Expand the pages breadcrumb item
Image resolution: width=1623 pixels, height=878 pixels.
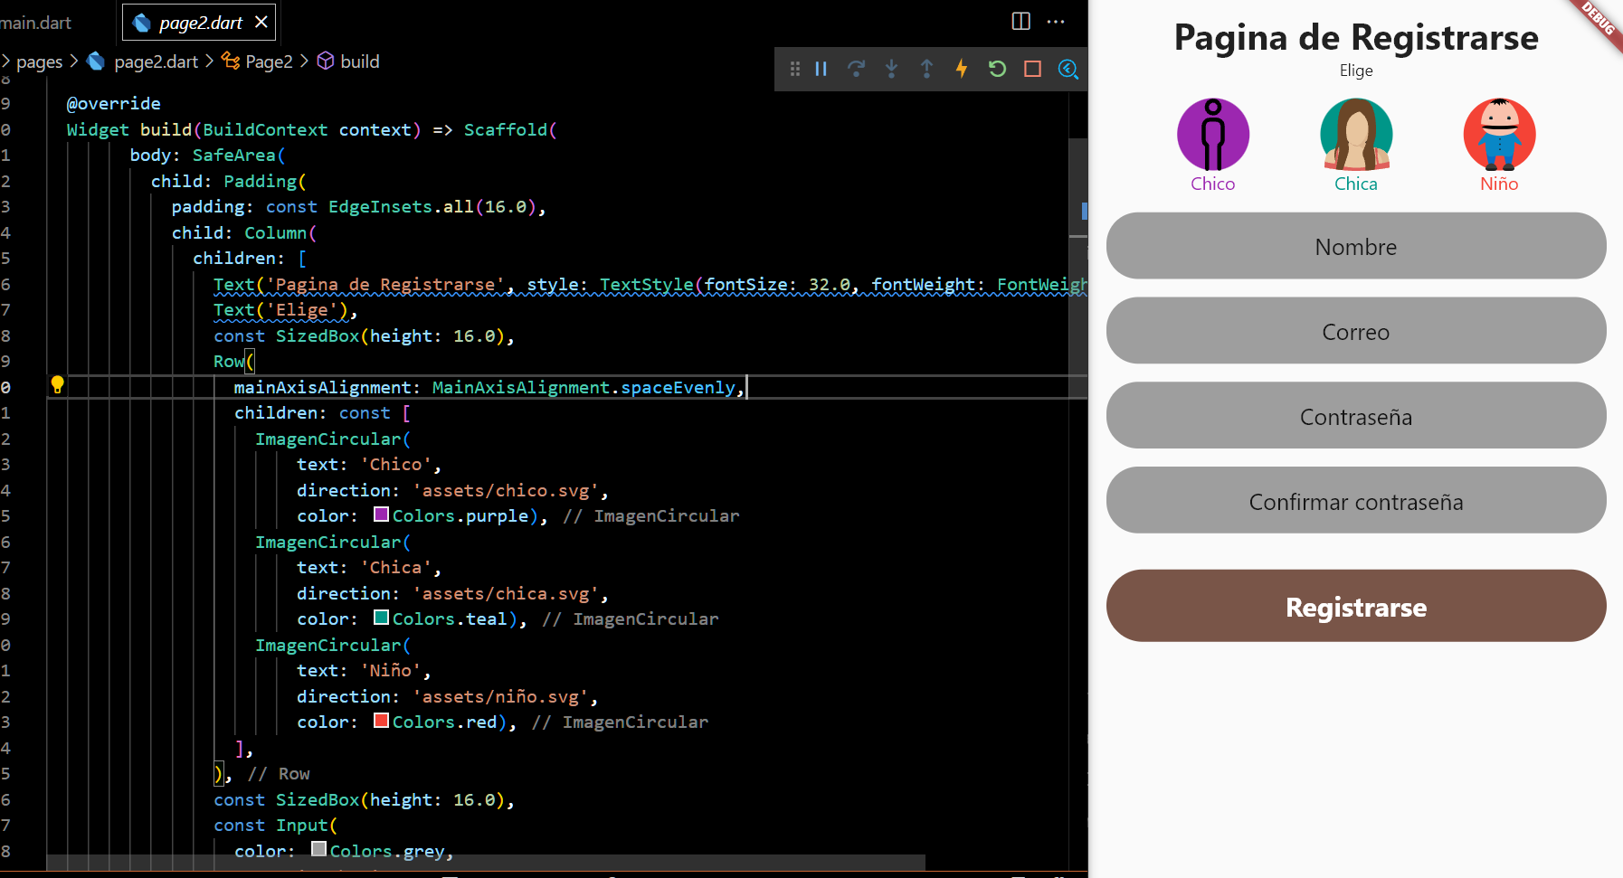(38, 61)
